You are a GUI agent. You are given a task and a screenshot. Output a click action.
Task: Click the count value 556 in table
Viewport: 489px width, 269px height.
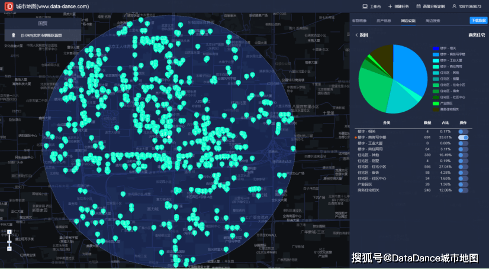coord(427,167)
